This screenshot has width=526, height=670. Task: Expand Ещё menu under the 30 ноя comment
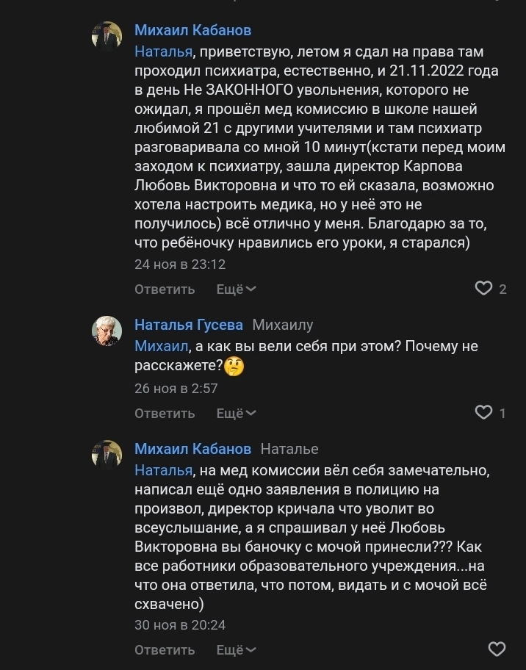tap(236, 650)
